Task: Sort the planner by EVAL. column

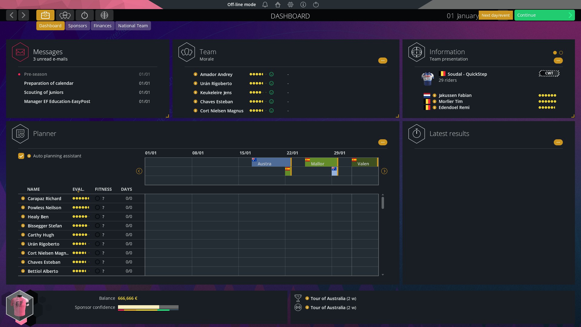Action: (78, 189)
